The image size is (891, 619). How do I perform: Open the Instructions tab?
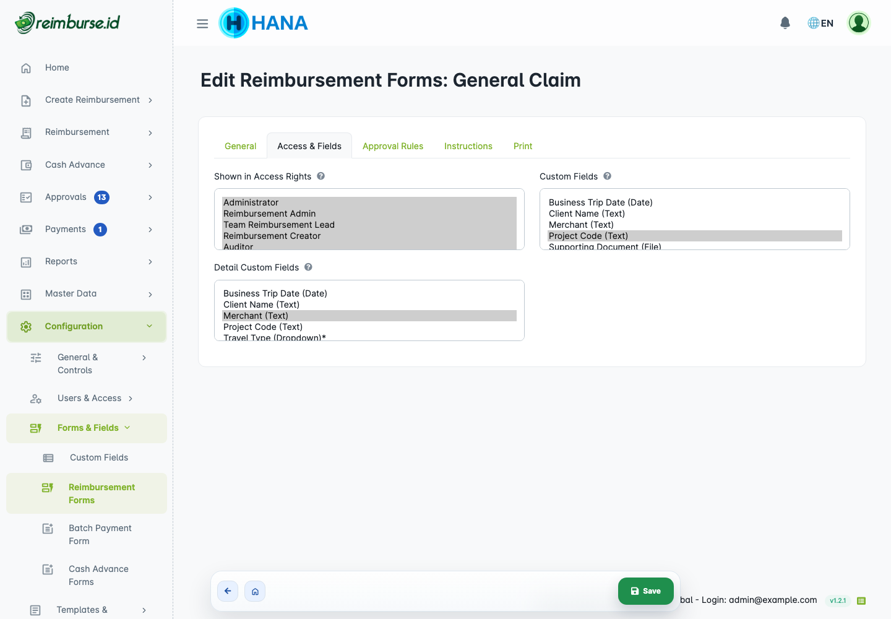point(468,146)
